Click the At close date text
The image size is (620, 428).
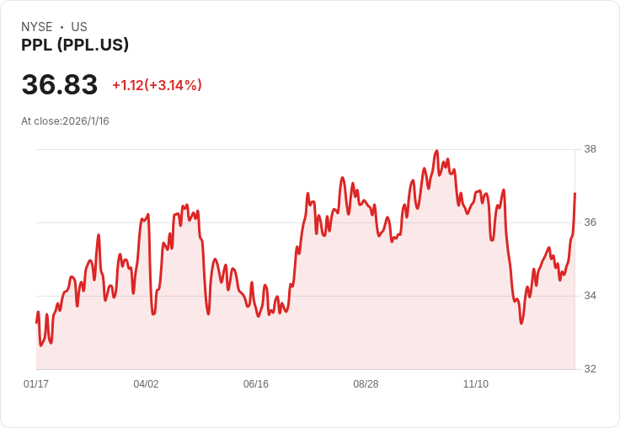(65, 121)
